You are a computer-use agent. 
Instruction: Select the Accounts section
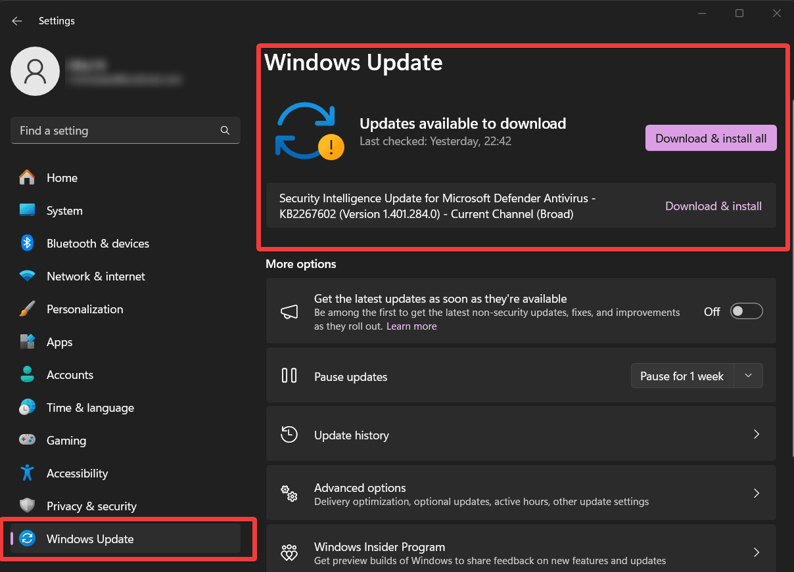(x=70, y=374)
